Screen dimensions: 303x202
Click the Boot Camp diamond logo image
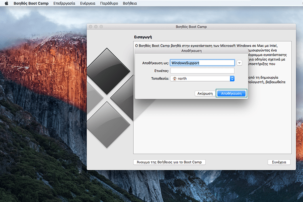110,98
